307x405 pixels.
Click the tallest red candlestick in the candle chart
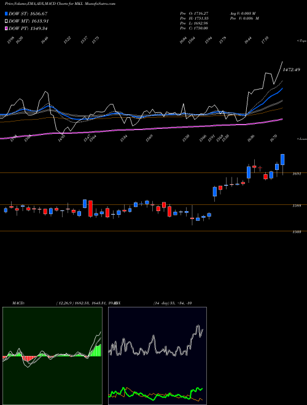(90, 209)
